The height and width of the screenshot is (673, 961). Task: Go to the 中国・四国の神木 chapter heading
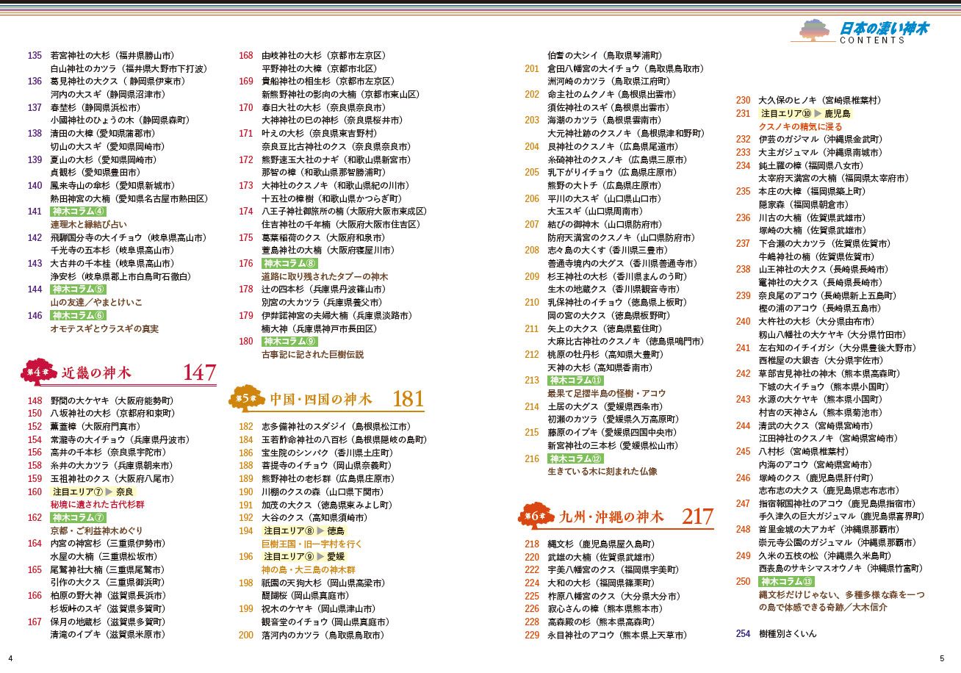click(320, 400)
